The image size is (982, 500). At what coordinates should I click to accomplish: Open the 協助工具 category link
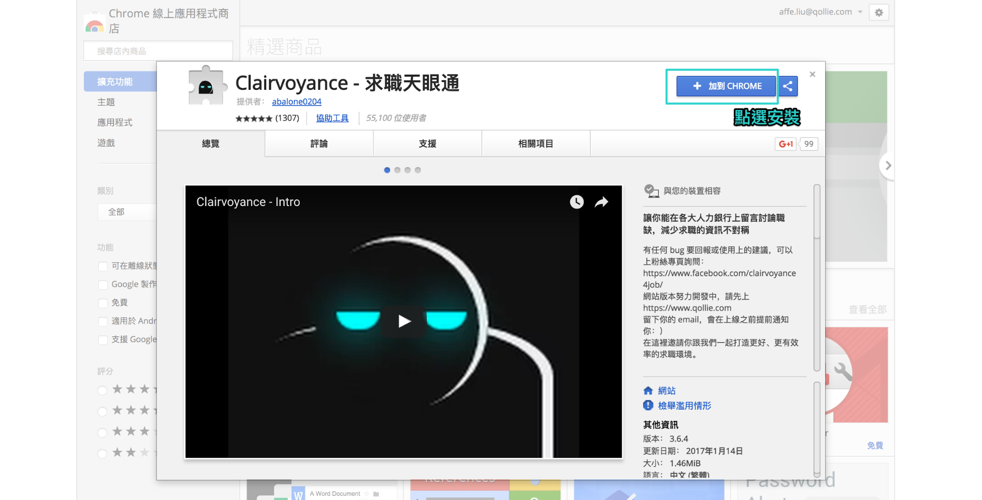[x=332, y=118]
